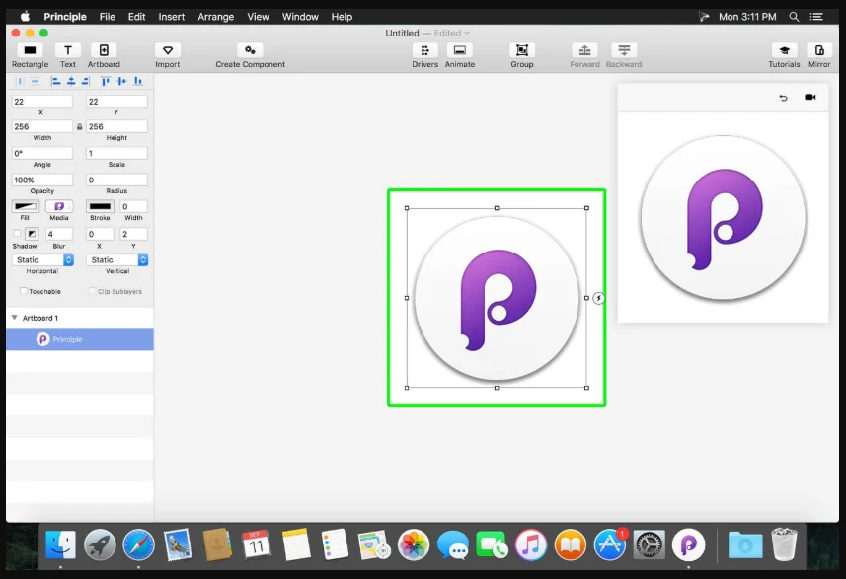Click the Angle input field
846x579 pixels.
pos(42,153)
